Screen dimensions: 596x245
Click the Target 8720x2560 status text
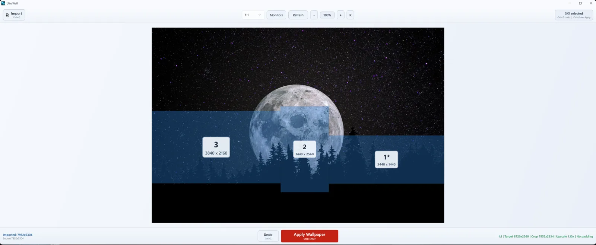(x=517, y=236)
